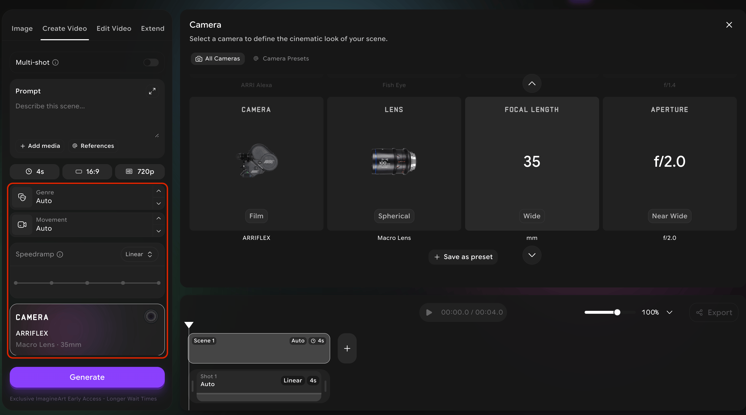Step Genre to previous option
Image resolution: width=746 pixels, height=415 pixels.
158,191
